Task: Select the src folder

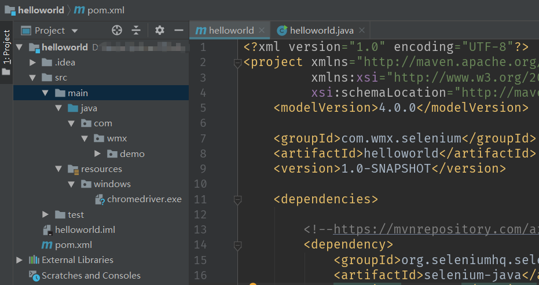Action: [61, 78]
